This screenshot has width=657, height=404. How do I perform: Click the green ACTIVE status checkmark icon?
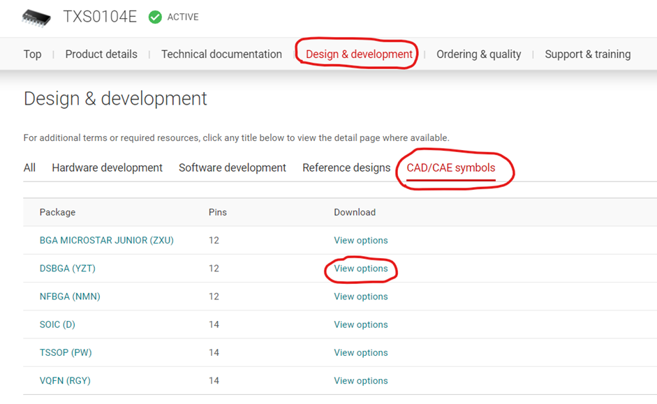click(x=155, y=17)
